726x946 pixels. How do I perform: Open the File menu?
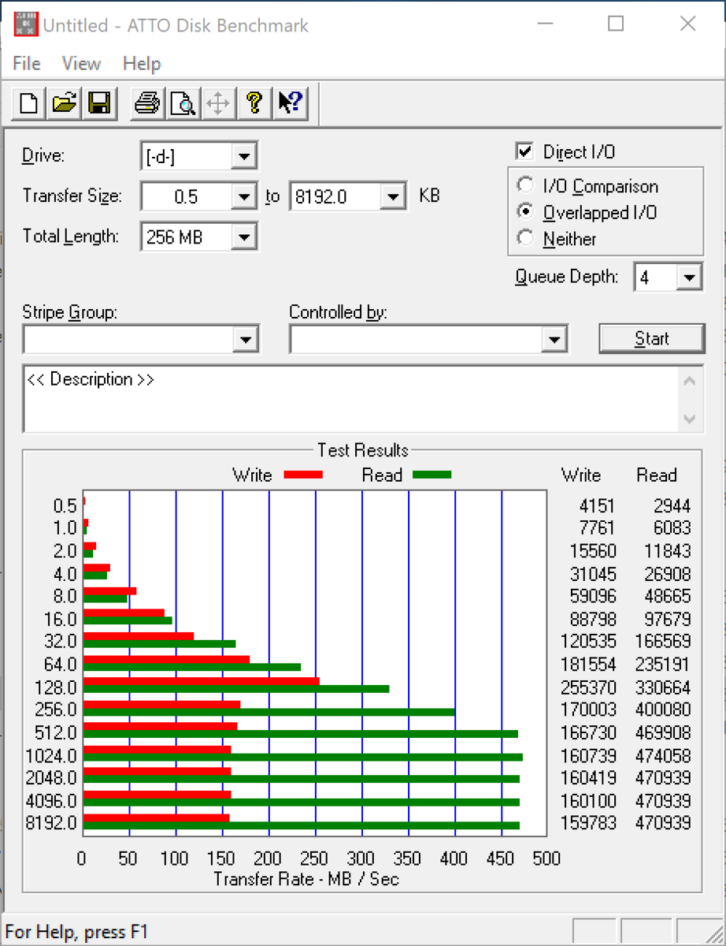point(27,64)
